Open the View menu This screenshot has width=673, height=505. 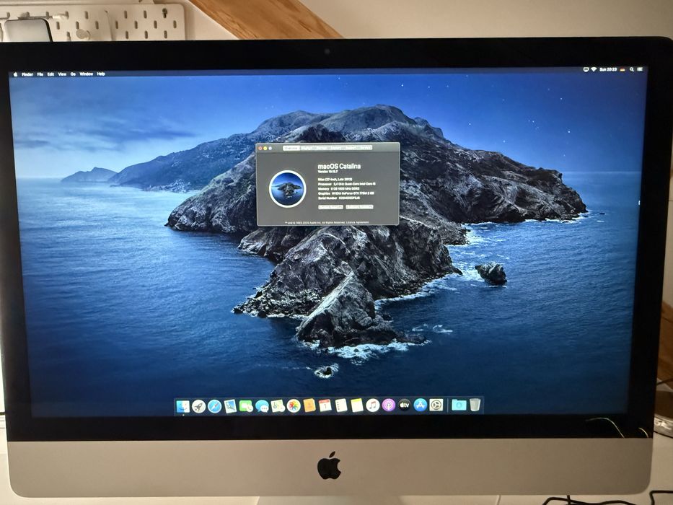click(62, 74)
